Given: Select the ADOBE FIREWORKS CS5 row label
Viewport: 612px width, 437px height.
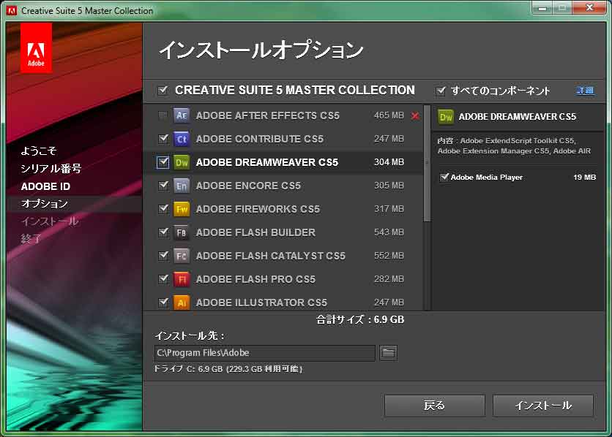Looking at the screenshot, I should point(258,209).
